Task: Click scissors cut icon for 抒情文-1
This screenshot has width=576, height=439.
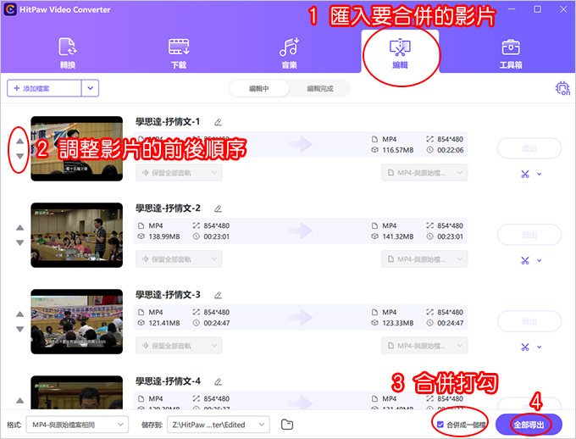Action: point(525,175)
